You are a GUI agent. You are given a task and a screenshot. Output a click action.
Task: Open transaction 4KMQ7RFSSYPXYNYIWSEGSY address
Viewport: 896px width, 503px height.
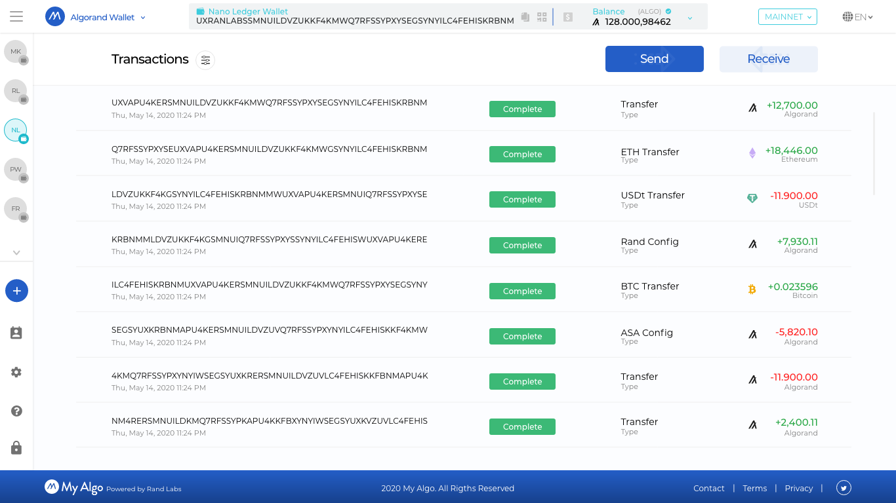269,376
